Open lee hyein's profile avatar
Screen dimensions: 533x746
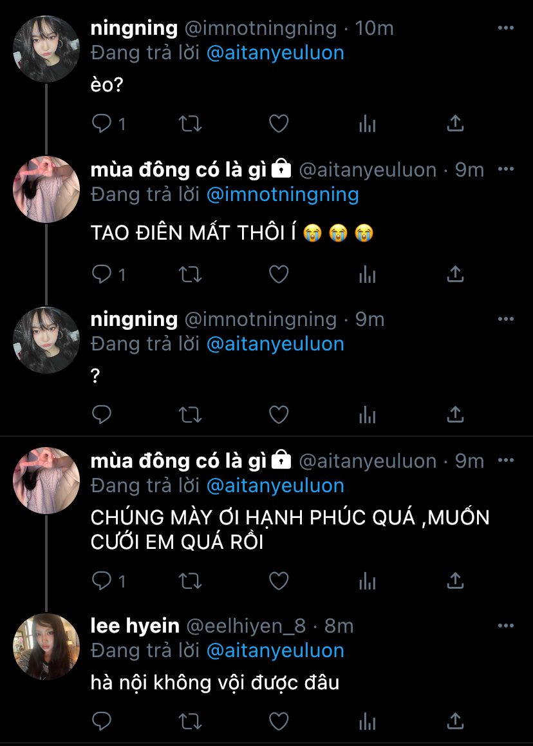coord(46,647)
